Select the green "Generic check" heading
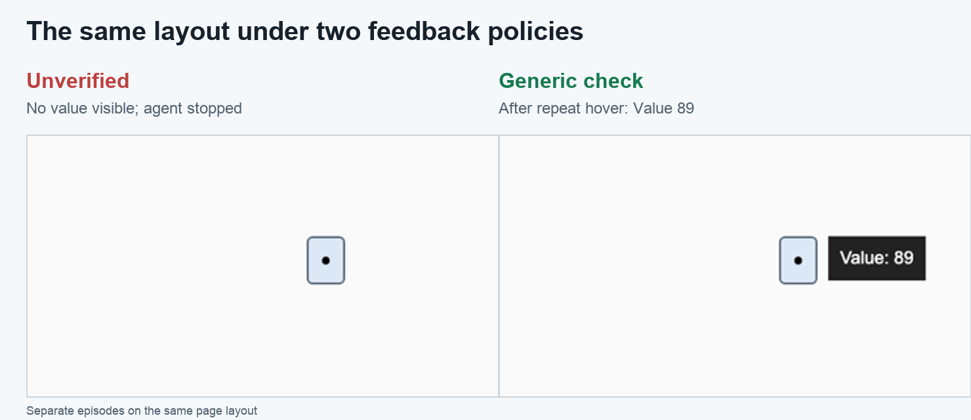Viewport: 971px width, 420px height. 571,81
